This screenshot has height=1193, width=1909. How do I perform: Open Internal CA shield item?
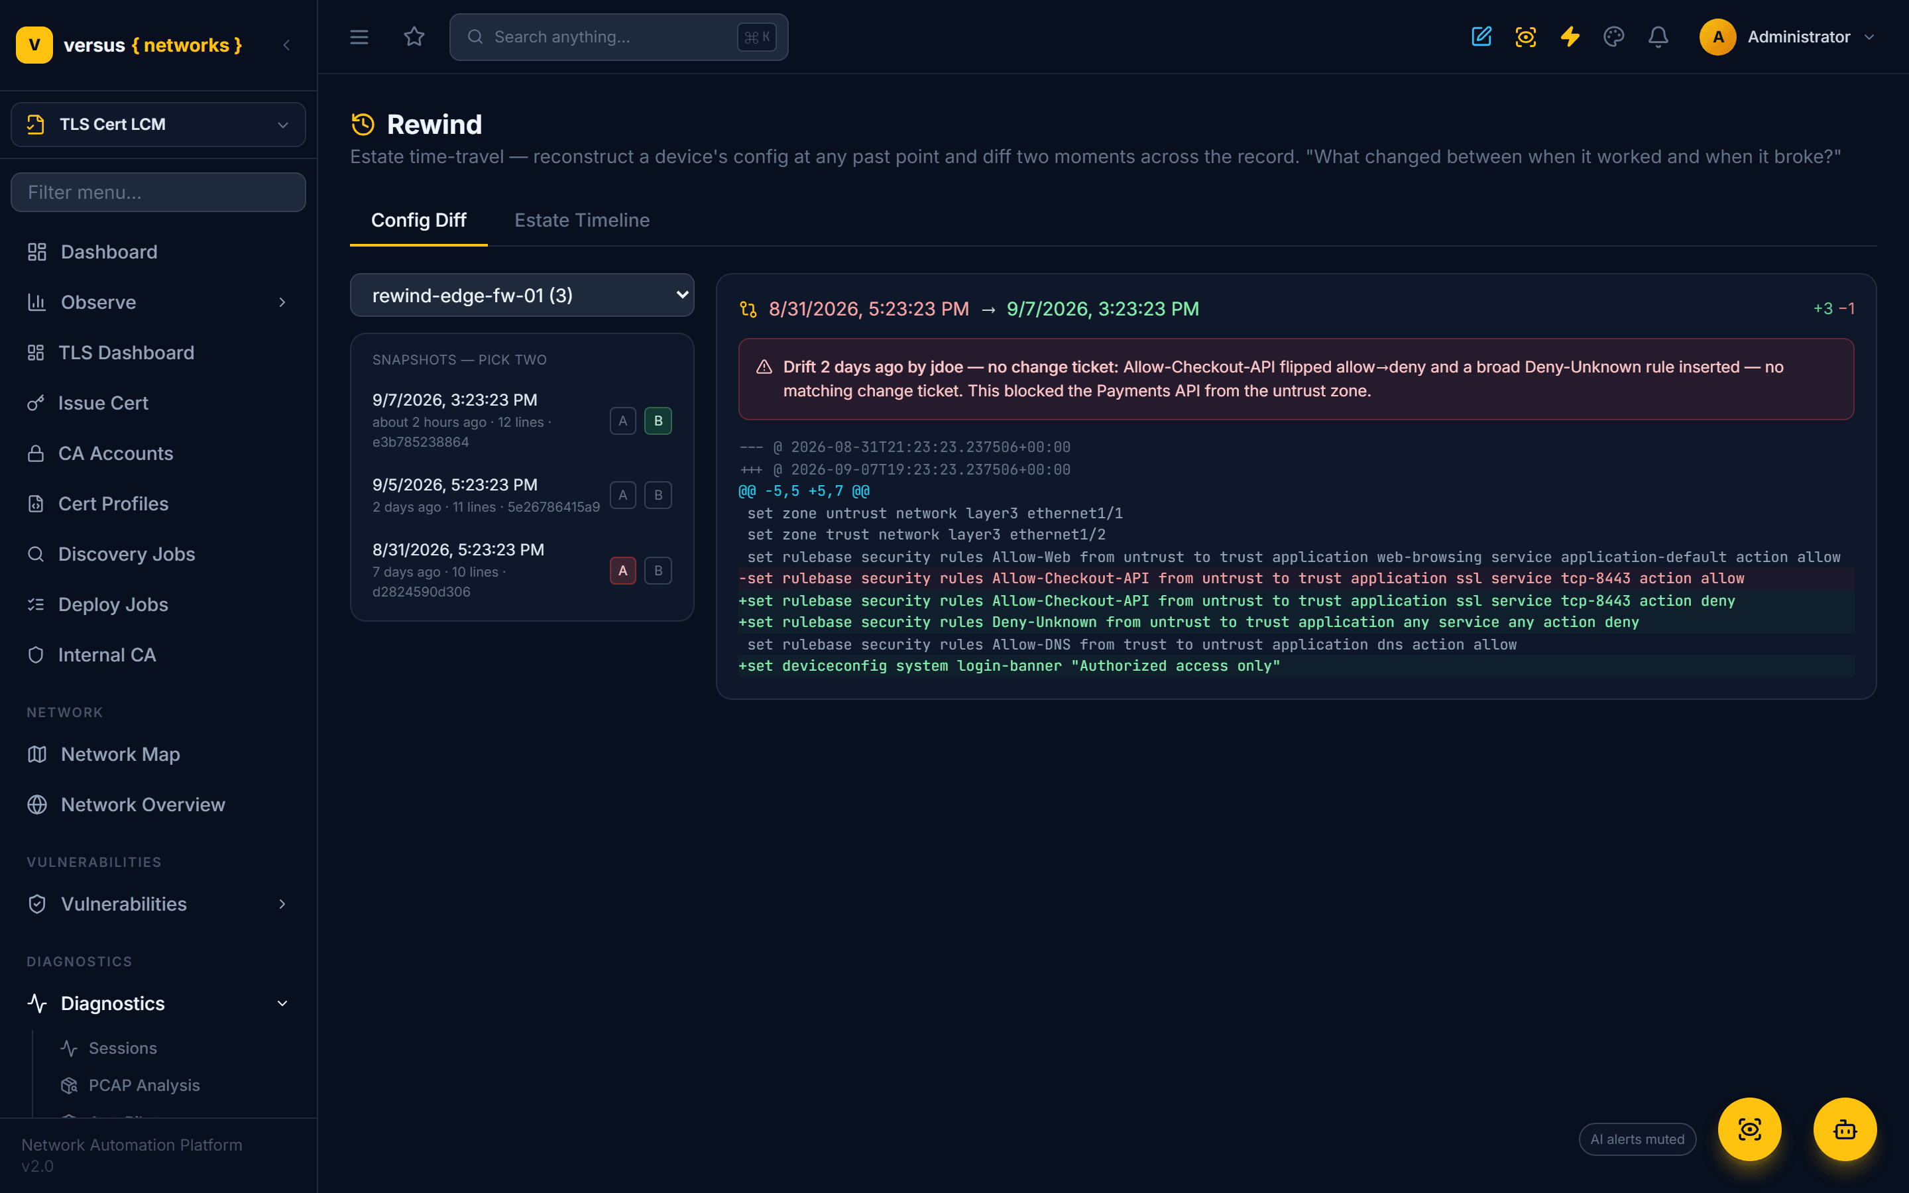158,655
